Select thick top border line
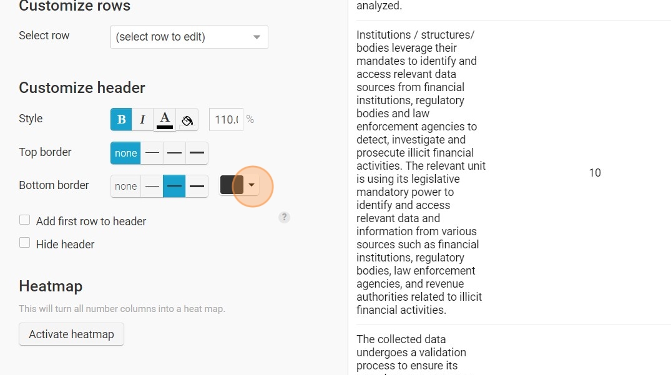The height and width of the screenshot is (375, 671). pyautogui.click(x=197, y=153)
